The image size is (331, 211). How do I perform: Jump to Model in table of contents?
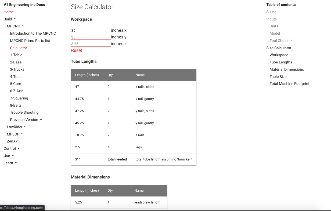(x=275, y=33)
